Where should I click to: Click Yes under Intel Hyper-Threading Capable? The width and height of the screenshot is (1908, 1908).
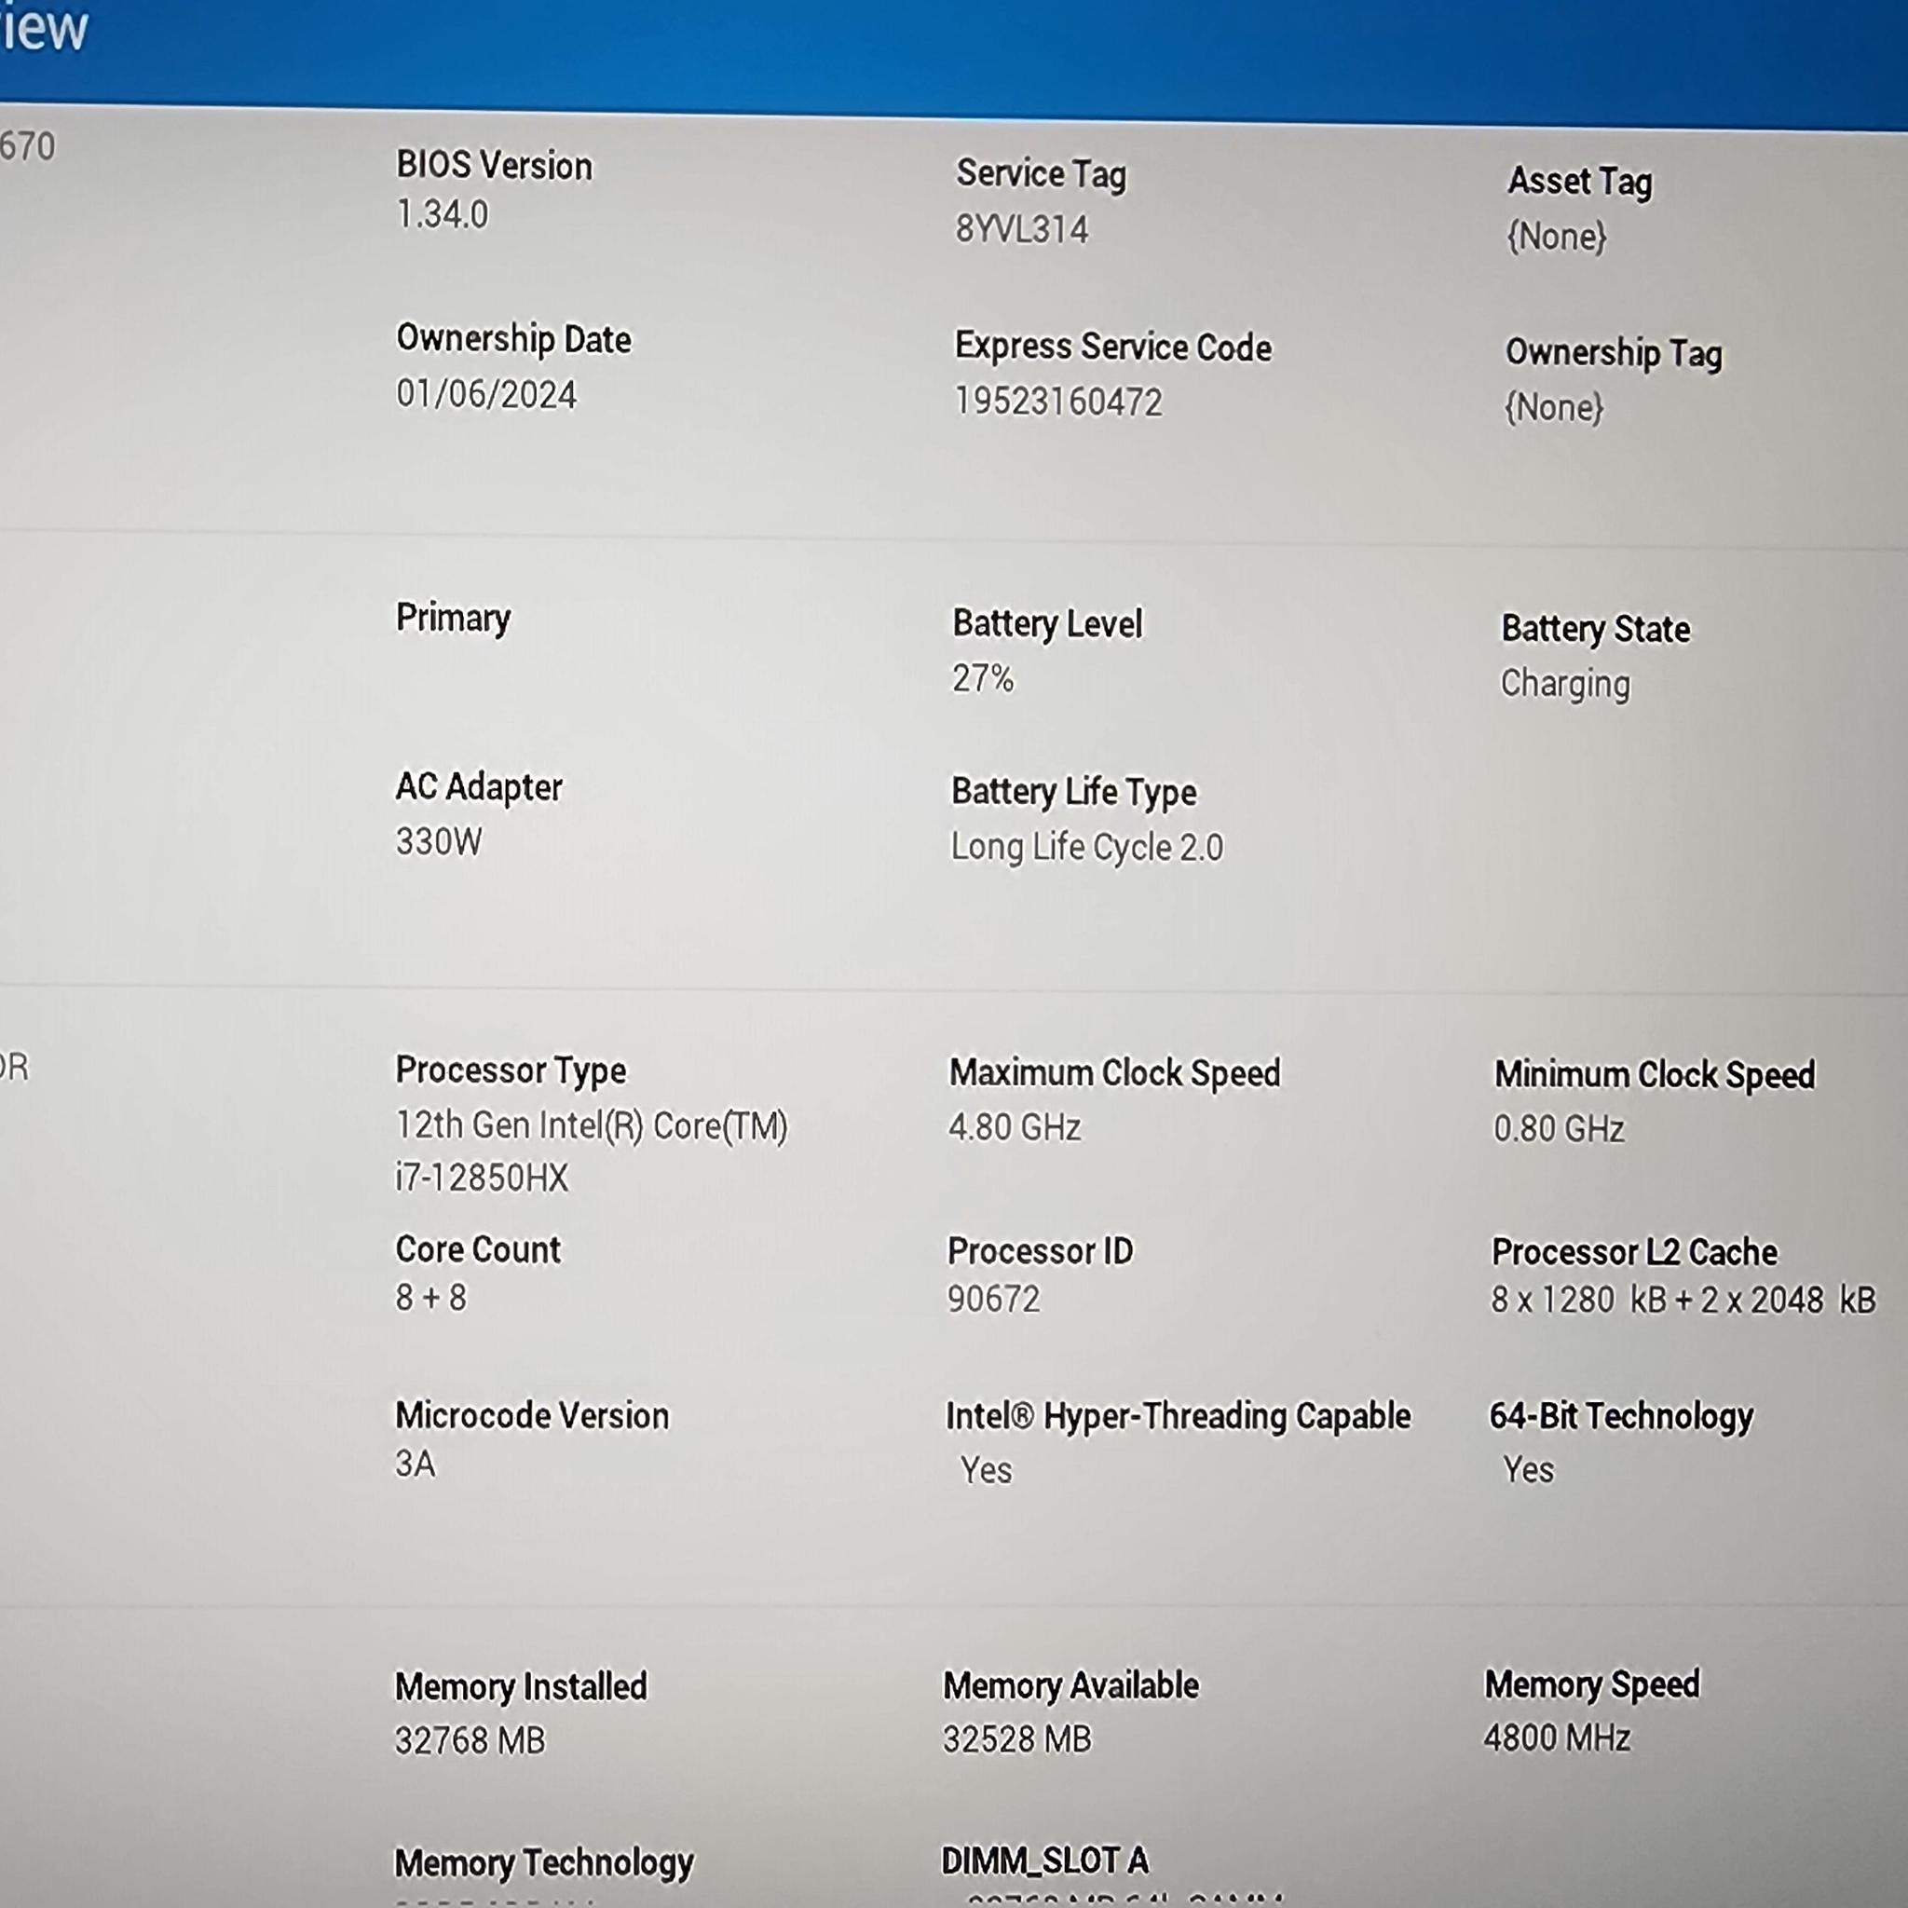[986, 1470]
